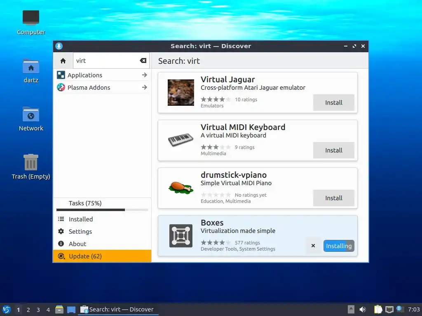
Task: Click the Installing progress button for Boxes
Action: click(x=339, y=246)
